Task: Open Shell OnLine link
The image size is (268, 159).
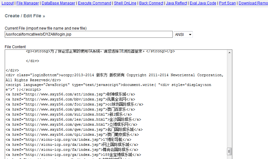Action: [125, 3]
